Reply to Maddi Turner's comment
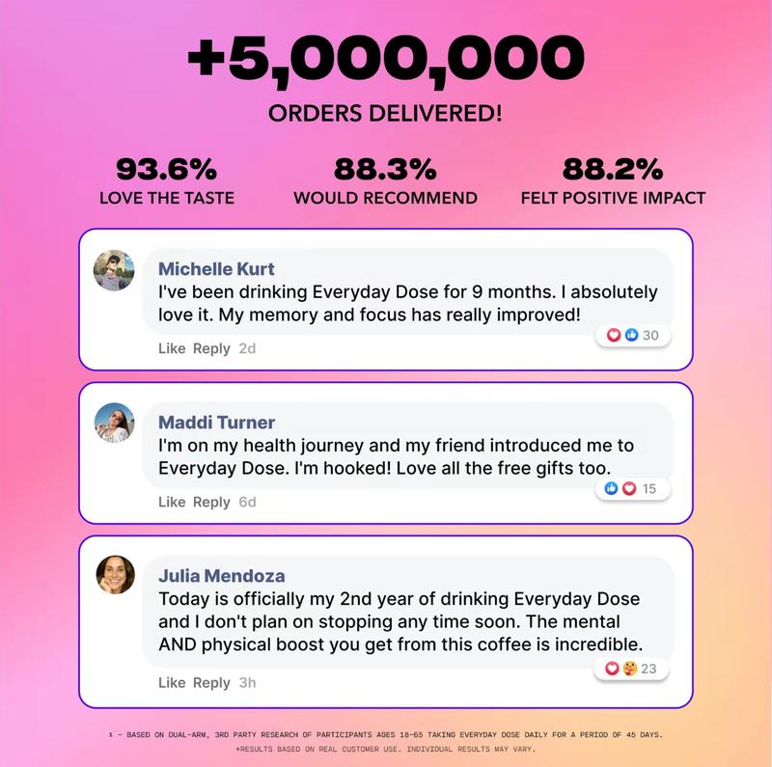Screen dimensions: 772x767 pyautogui.click(x=211, y=502)
